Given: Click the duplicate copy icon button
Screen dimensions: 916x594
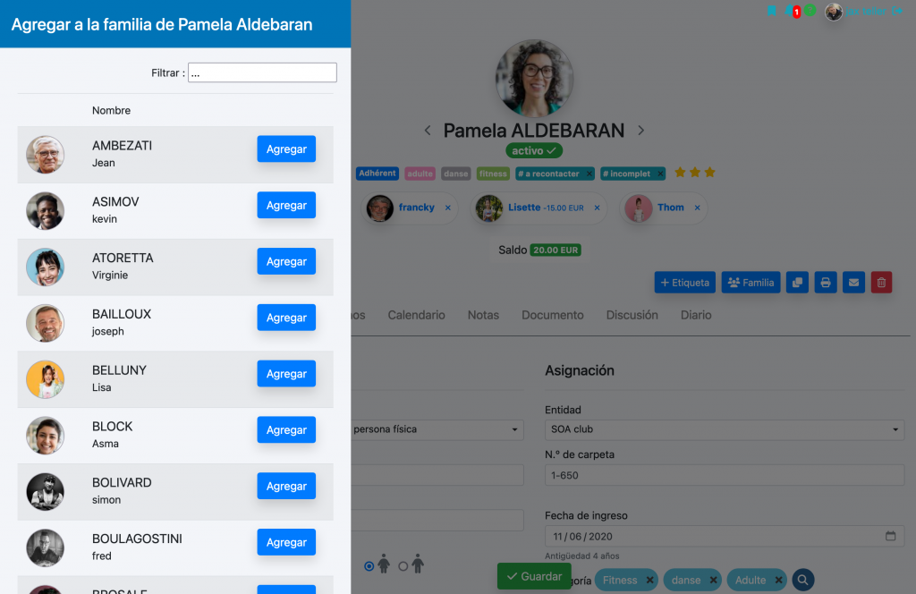Looking at the screenshot, I should point(797,283).
